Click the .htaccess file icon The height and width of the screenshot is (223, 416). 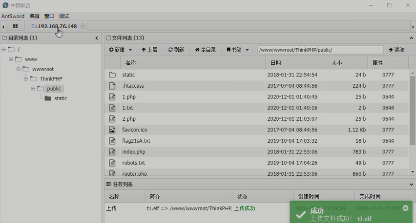112,86
